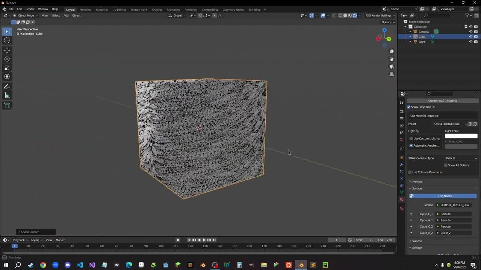Viewport: 481px width, 270px height.
Task: Uncheck Show Simplified UI checkbox
Action: click(409, 107)
